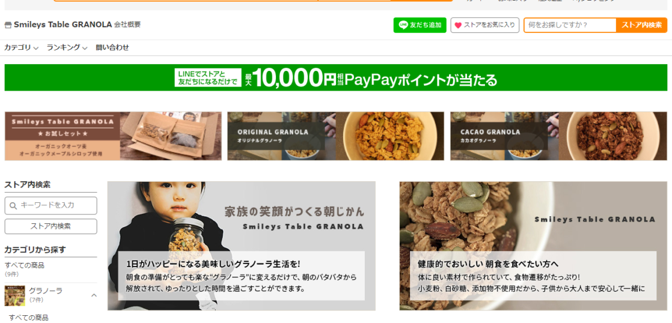Open the お試しセット banner
This screenshot has height=323, width=672.
(113, 136)
